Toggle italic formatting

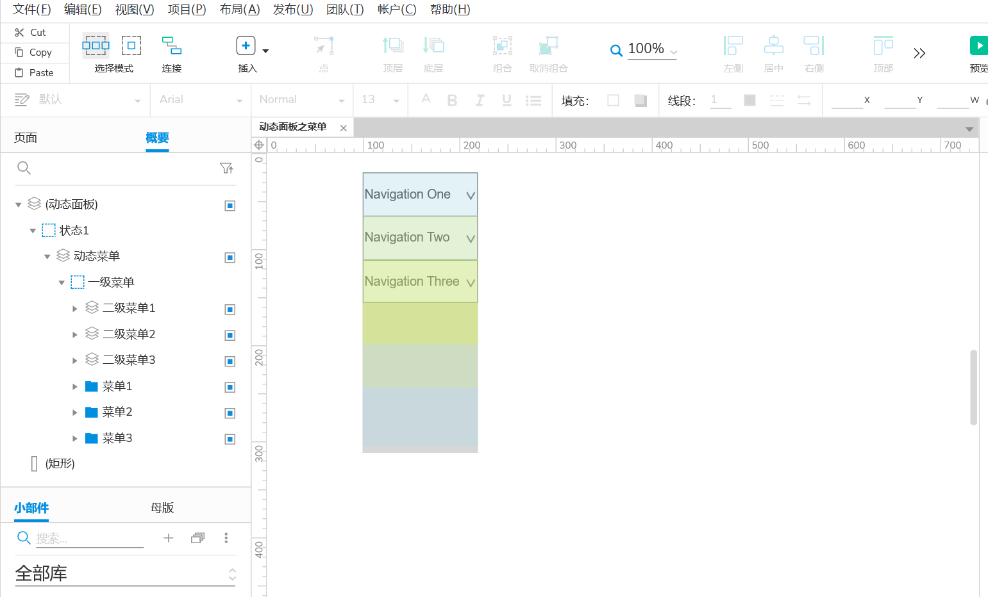tap(480, 101)
